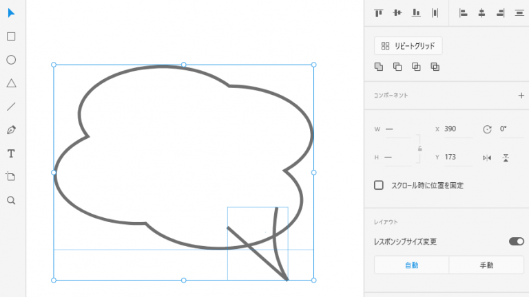Add a component with the plus icon
The image size is (529, 297).
point(521,96)
